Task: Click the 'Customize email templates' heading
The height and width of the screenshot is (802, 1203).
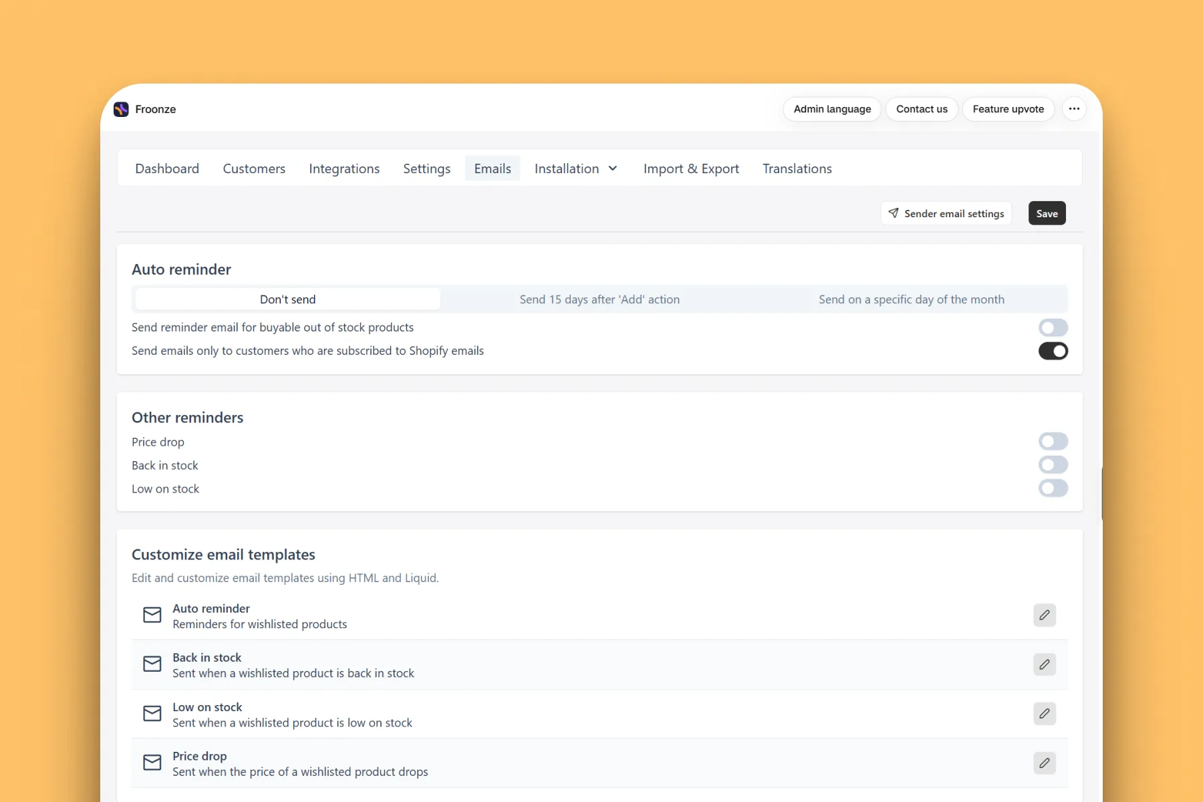Action: tap(223, 555)
